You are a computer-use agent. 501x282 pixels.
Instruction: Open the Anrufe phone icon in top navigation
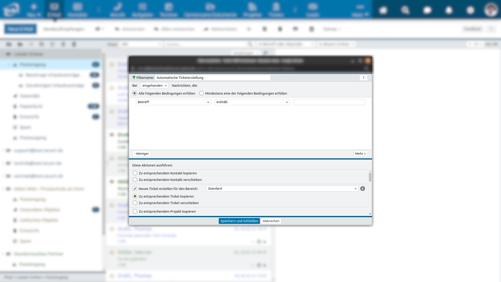[x=118, y=10]
